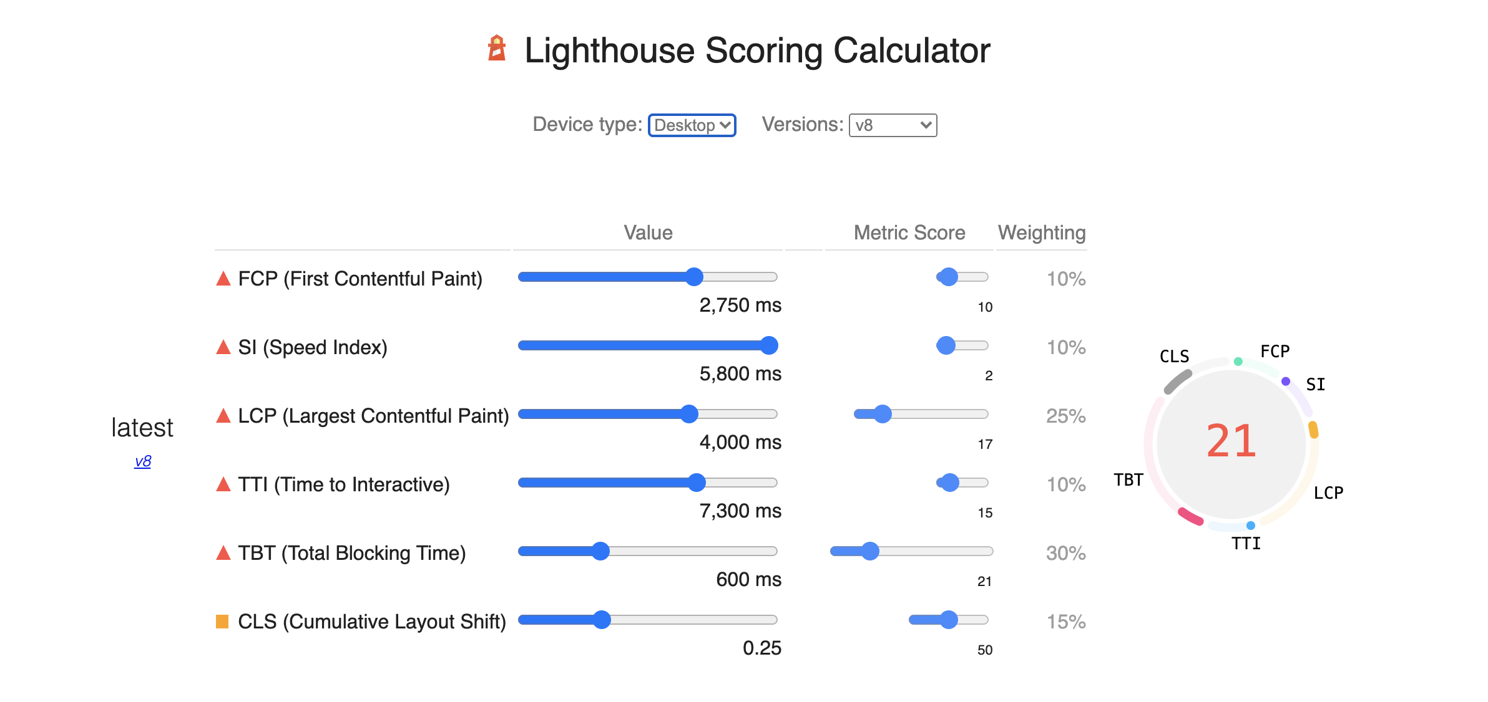Click the red triangle beside SI
This screenshot has width=1488, height=702.
(223, 347)
